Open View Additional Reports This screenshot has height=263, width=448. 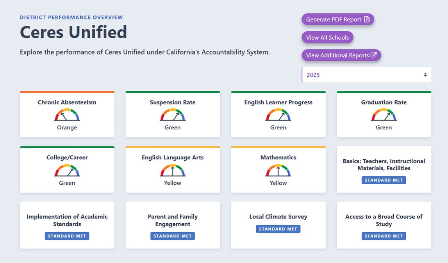tap(341, 55)
